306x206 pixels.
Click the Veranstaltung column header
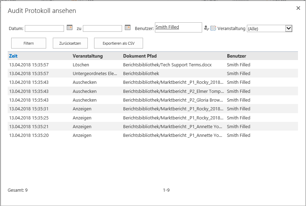[x=88, y=56]
